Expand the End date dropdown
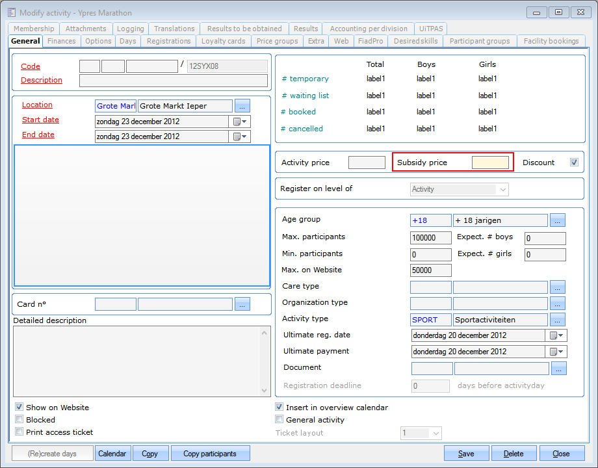 pos(240,136)
